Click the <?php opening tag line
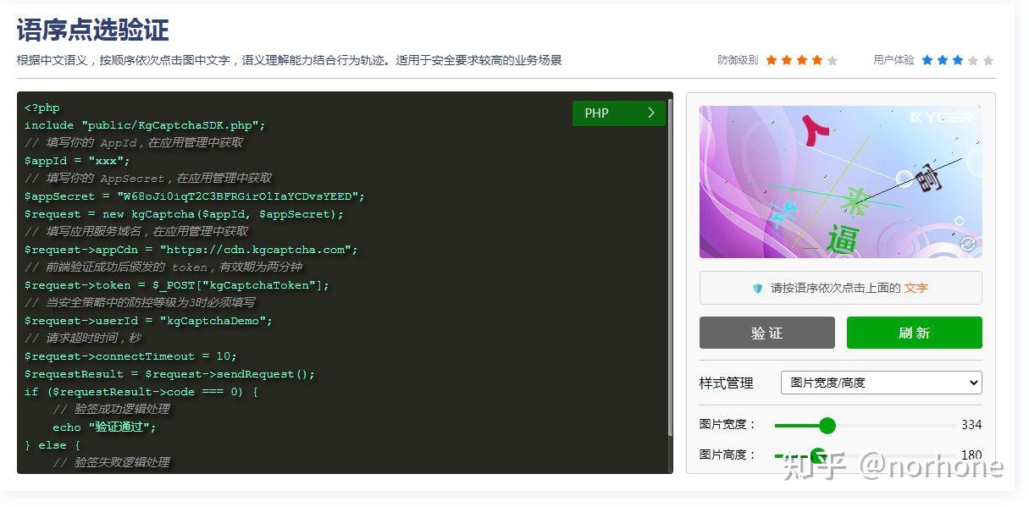 [x=42, y=107]
